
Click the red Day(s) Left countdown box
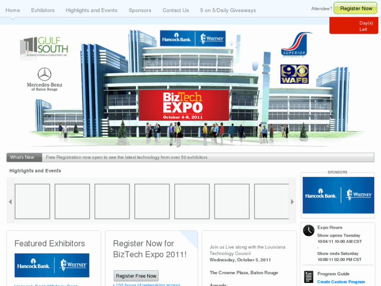pos(354,26)
